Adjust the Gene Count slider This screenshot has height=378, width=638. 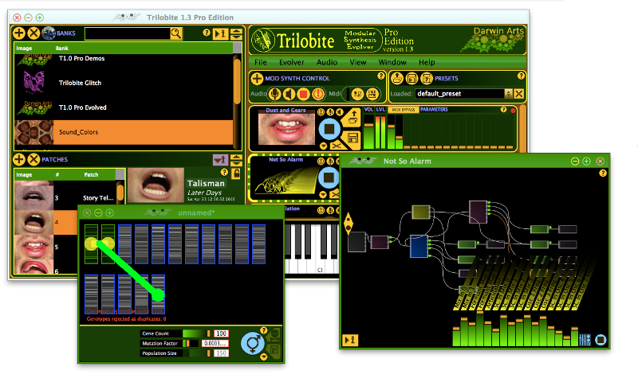(x=196, y=333)
